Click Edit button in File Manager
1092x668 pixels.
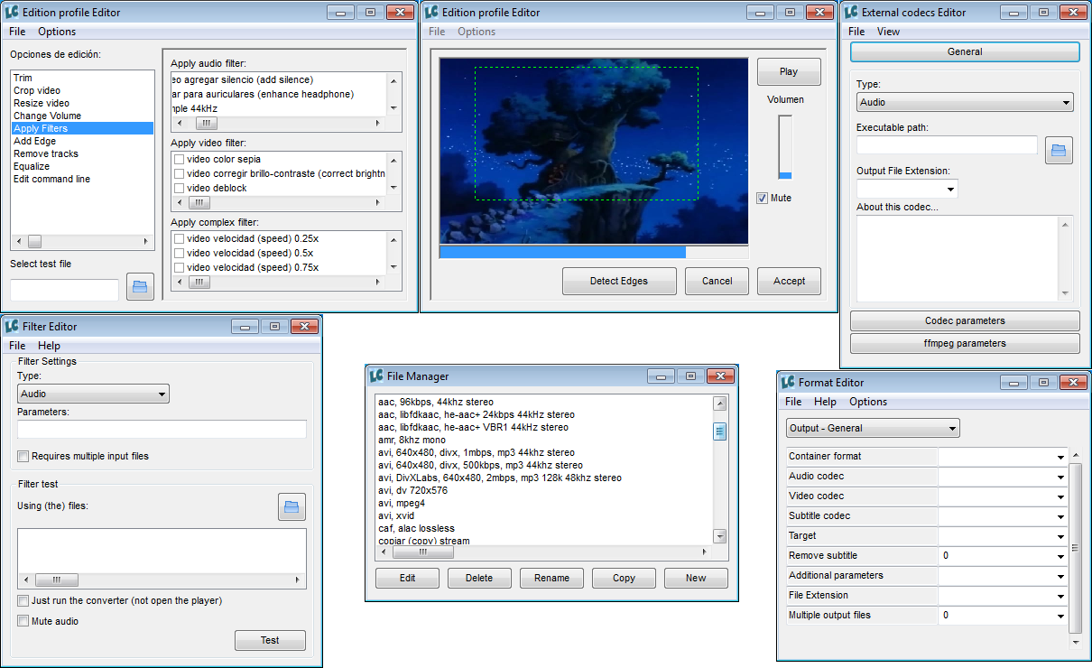[407, 578]
